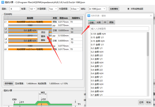Click the app icon in the 阻抗计算 title bar

coord(3,2)
